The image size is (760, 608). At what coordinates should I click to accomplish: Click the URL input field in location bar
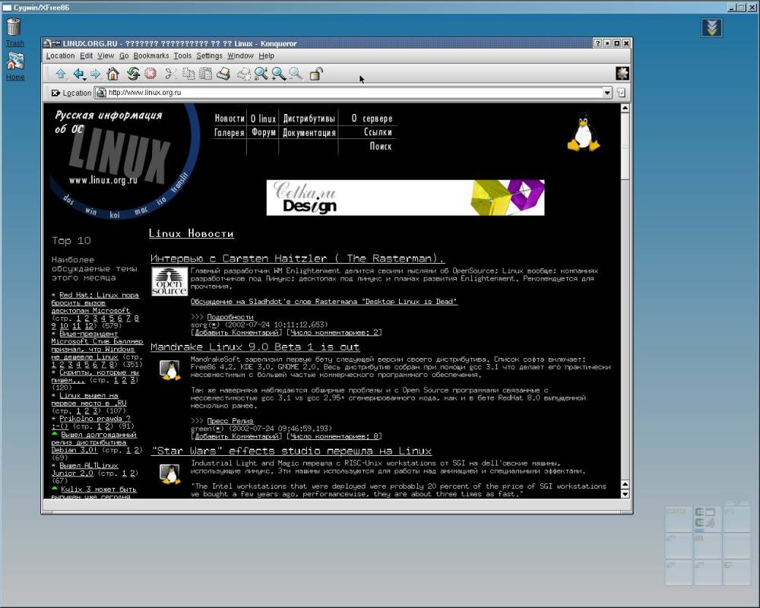tap(349, 93)
